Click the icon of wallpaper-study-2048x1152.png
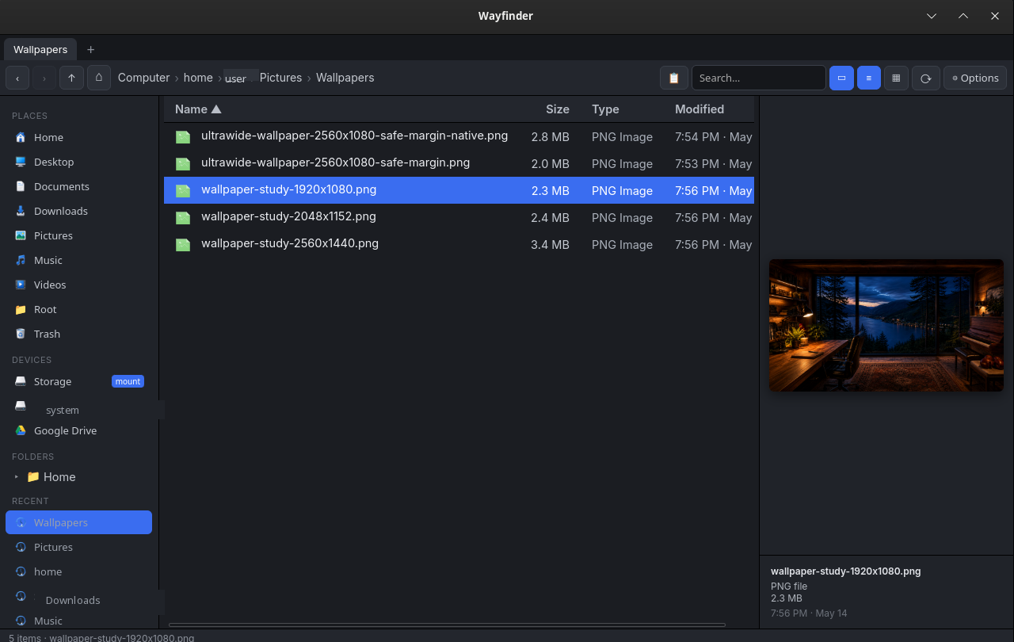Viewport: 1014px width, 642px height. click(x=183, y=218)
